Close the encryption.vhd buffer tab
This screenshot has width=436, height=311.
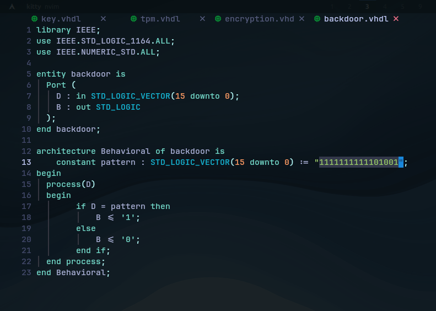pyautogui.click(x=302, y=19)
